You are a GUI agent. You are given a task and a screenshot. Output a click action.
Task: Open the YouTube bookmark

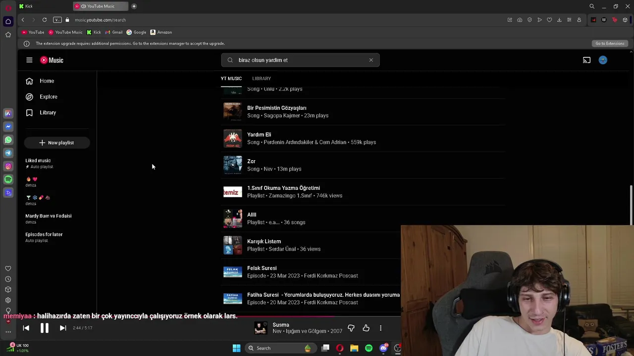pyautogui.click(x=33, y=32)
